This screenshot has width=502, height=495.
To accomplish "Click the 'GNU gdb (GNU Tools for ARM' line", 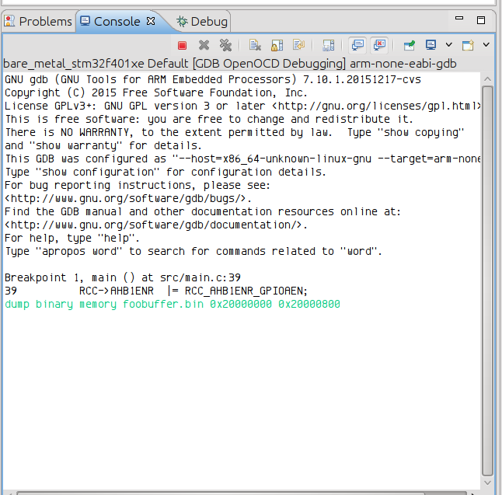I will [213, 79].
